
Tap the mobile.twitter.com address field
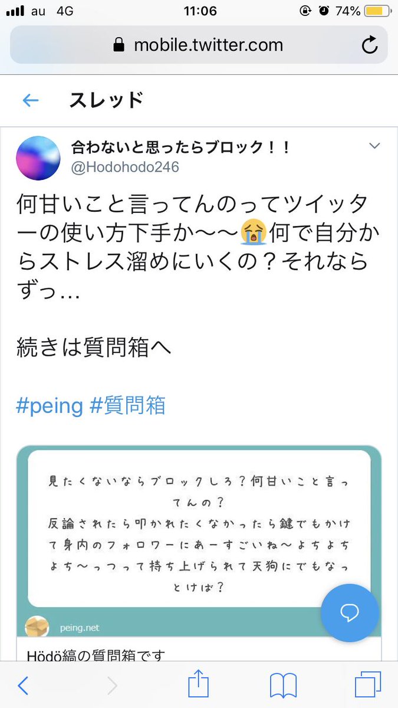(199, 45)
